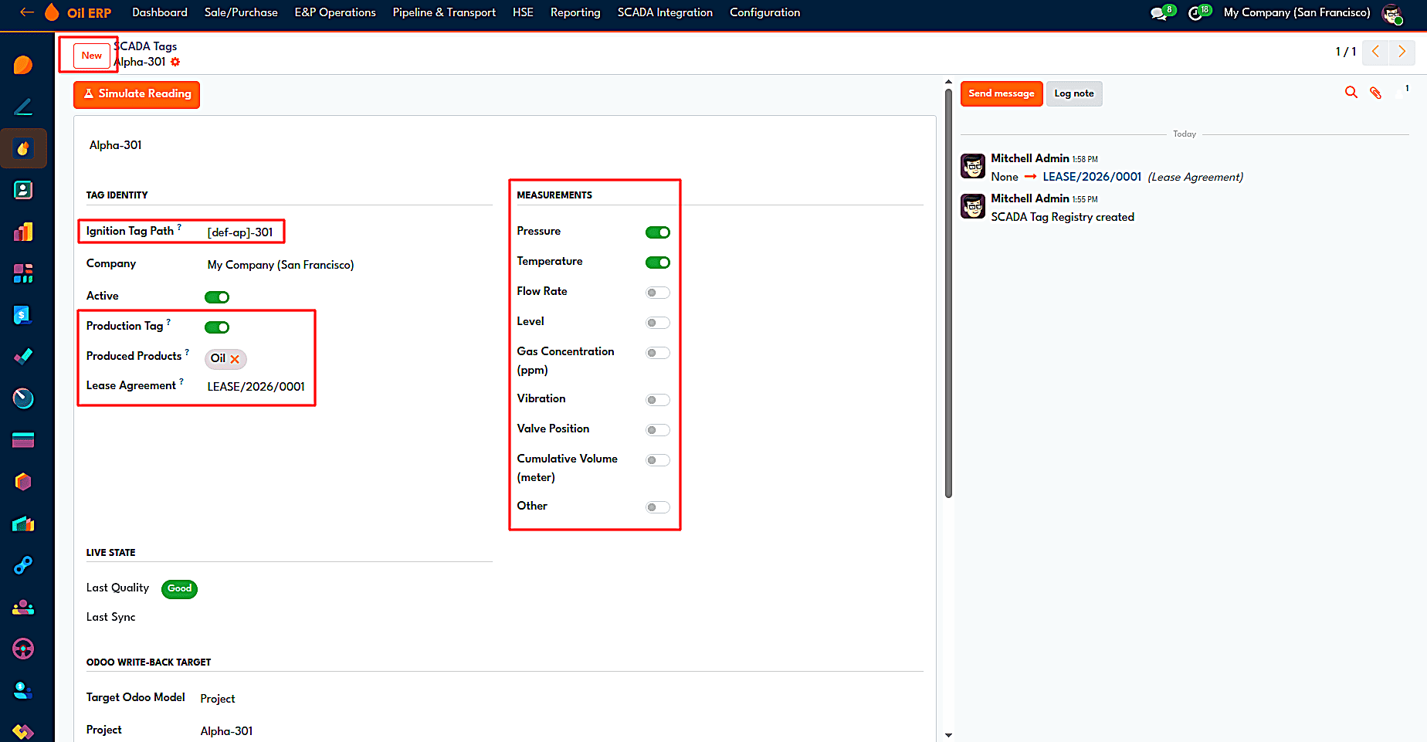The image size is (1427, 742).
Task: Open the E&P Operations menu
Action: [335, 12]
